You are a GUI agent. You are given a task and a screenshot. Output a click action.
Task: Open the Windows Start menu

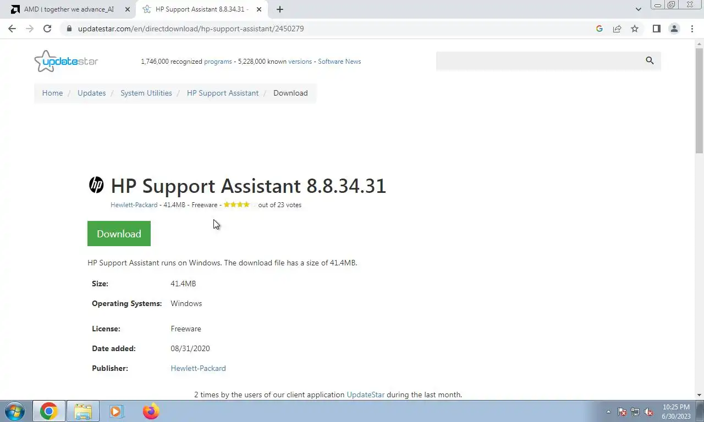tap(14, 411)
